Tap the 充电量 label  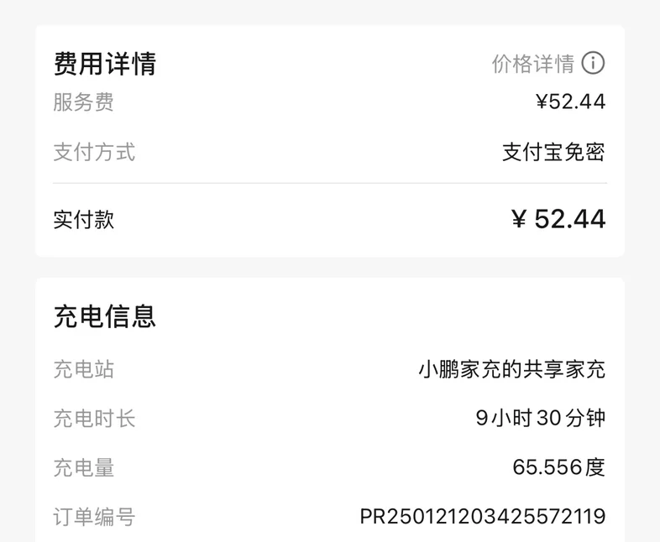click(x=83, y=467)
